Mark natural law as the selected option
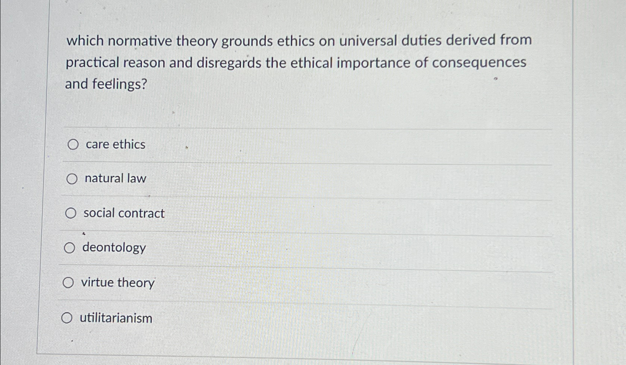Viewport: 626px width, 365px height. [72, 179]
